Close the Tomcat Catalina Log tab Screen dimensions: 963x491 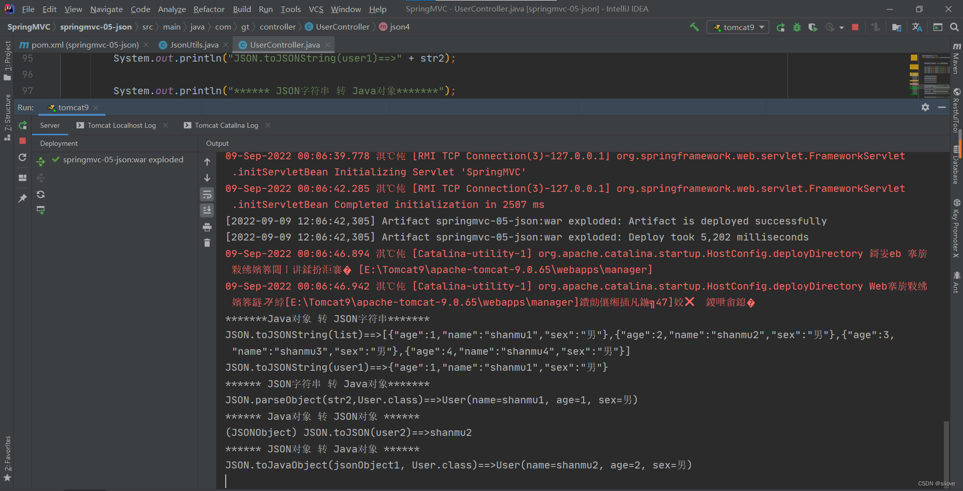click(x=268, y=125)
